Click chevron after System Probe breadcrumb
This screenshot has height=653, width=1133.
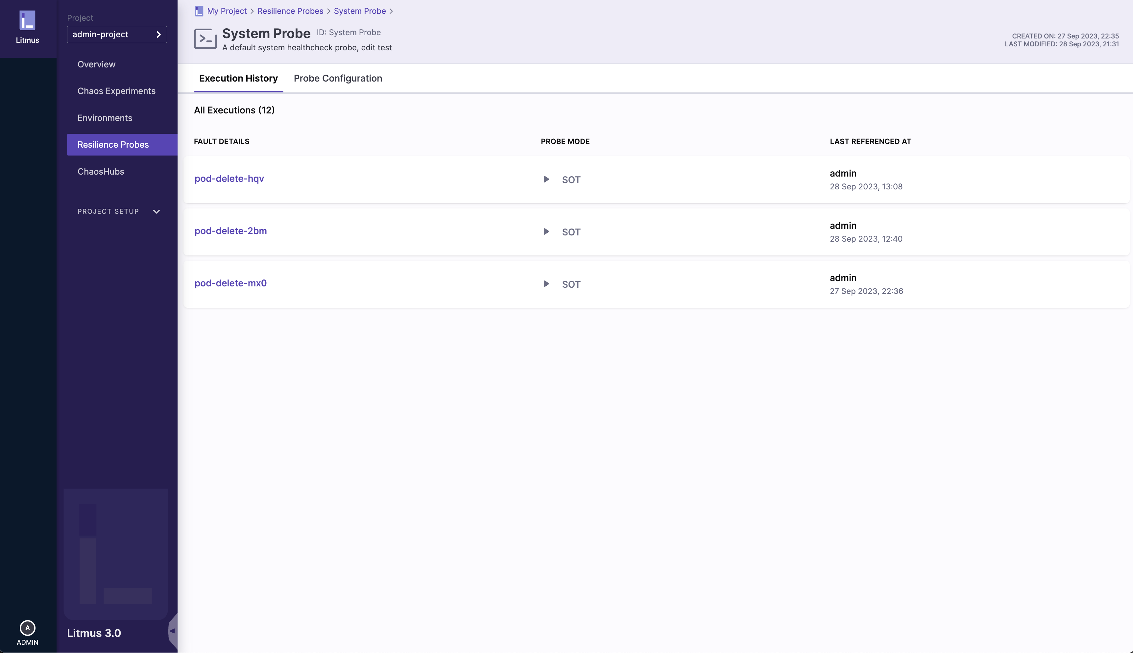coord(391,11)
